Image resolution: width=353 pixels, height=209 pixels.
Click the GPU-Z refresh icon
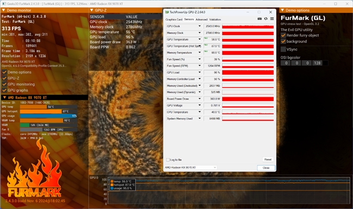coord(266,19)
